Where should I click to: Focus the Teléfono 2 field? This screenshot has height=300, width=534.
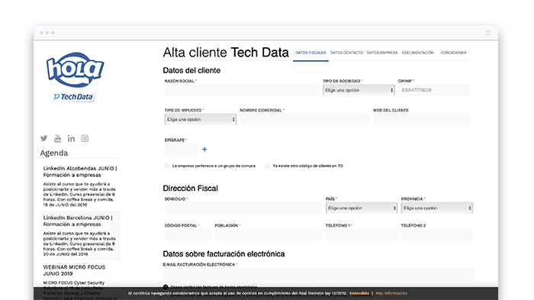click(x=437, y=235)
